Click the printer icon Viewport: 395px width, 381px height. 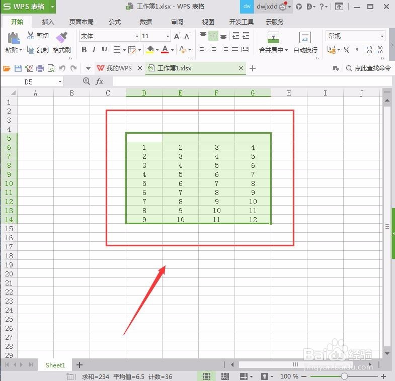[40, 68]
